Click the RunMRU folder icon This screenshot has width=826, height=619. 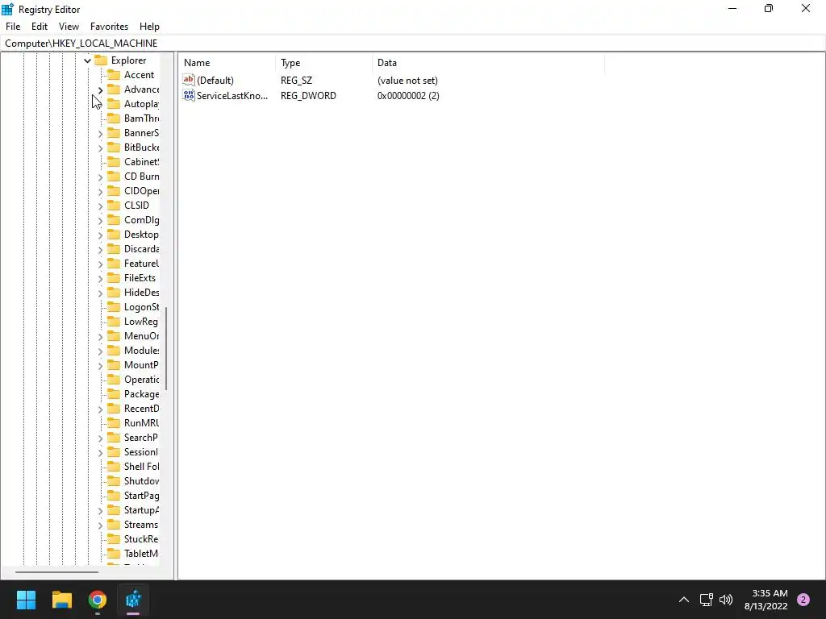pos(114,422)
